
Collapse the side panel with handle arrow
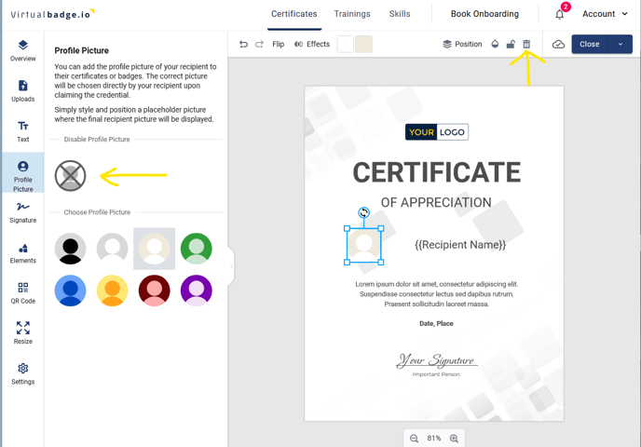pyautogui.click(x=231, y=266)
